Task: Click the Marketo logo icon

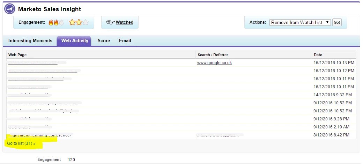Action: [9, 9]
